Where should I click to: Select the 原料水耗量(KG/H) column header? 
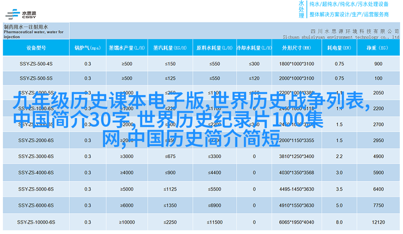point(214,48)
